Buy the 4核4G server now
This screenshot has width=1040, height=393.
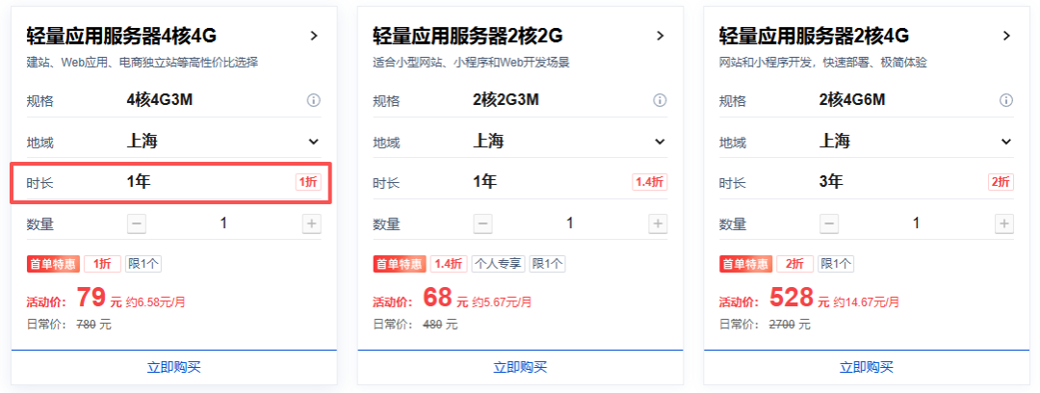[x=173, y=367]
